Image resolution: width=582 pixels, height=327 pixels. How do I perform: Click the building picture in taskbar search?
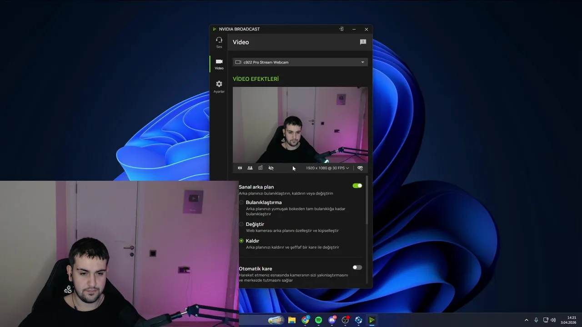(x=276, y=320)
